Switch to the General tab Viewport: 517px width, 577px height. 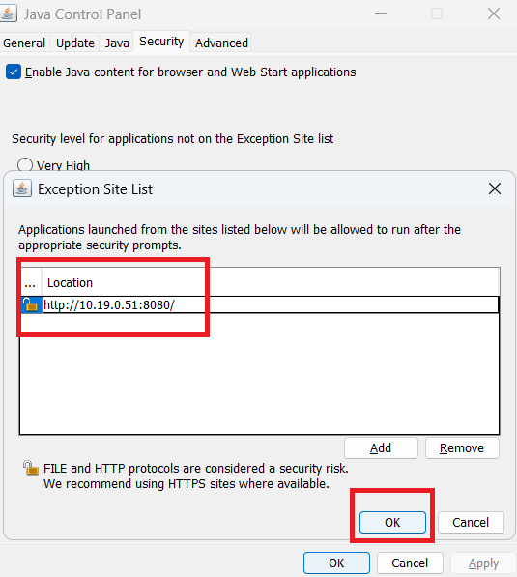coord(24,43)
